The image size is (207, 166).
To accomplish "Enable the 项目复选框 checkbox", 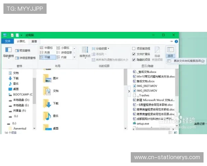I will 134,48.
